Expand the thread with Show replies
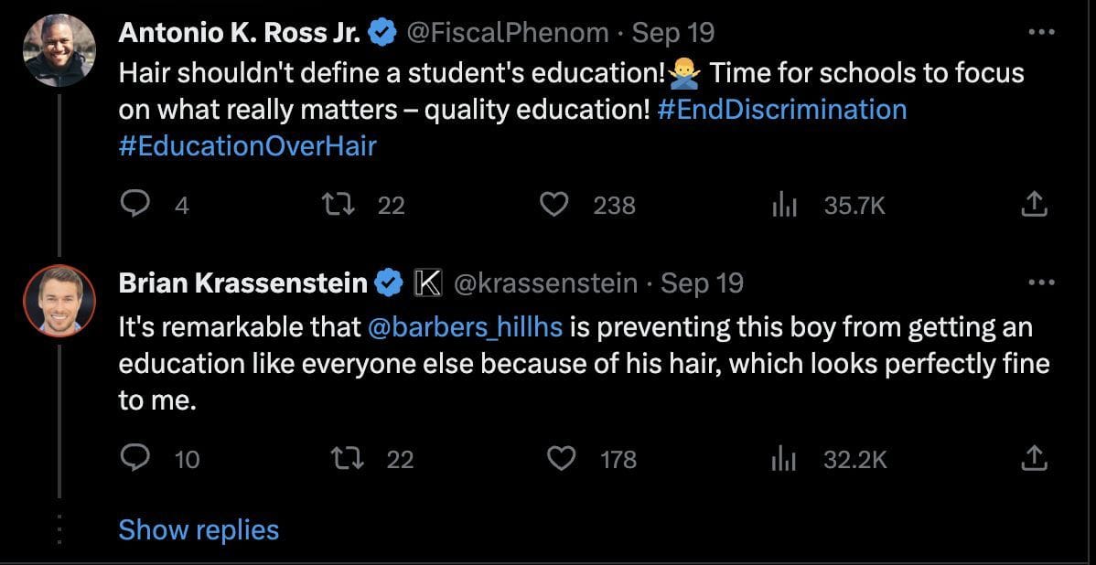Screen dimensions: 1096x565 tap(199, 529)
